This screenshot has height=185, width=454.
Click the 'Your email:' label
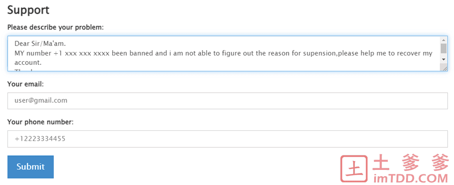[x=25, y=84]
